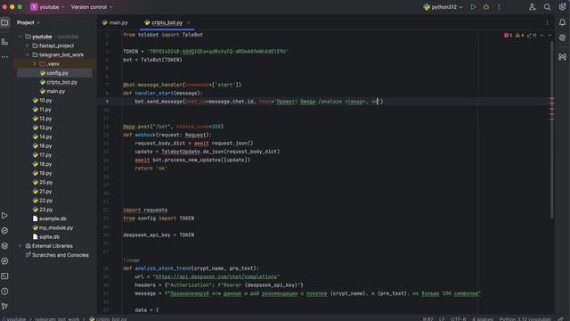Open 18.py file in tree

(42, 164)
